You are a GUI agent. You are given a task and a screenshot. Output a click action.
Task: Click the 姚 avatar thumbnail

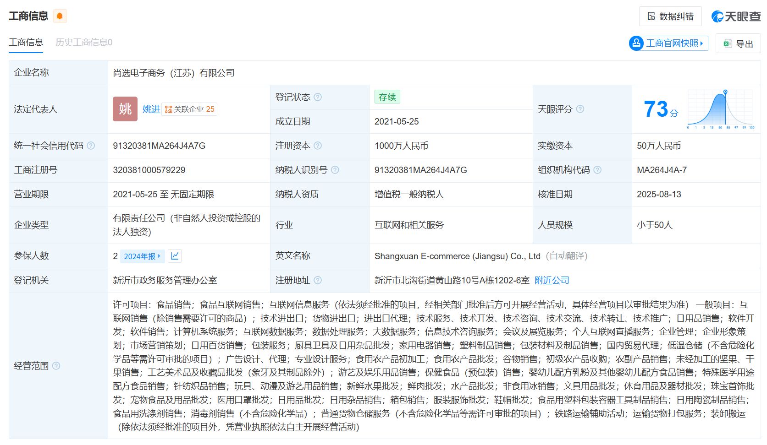pos(125,109)
